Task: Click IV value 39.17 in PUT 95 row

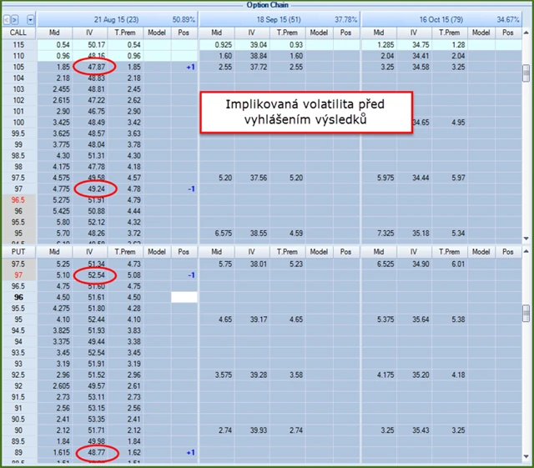Action: pyautogui.click(x=259, y=320)
